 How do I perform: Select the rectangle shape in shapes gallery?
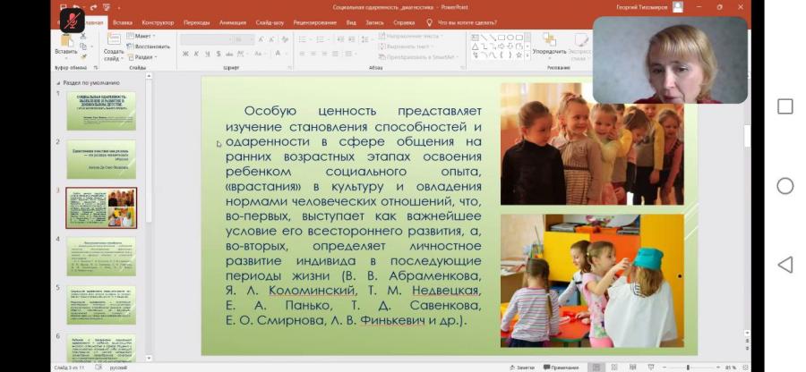(502, 37)
